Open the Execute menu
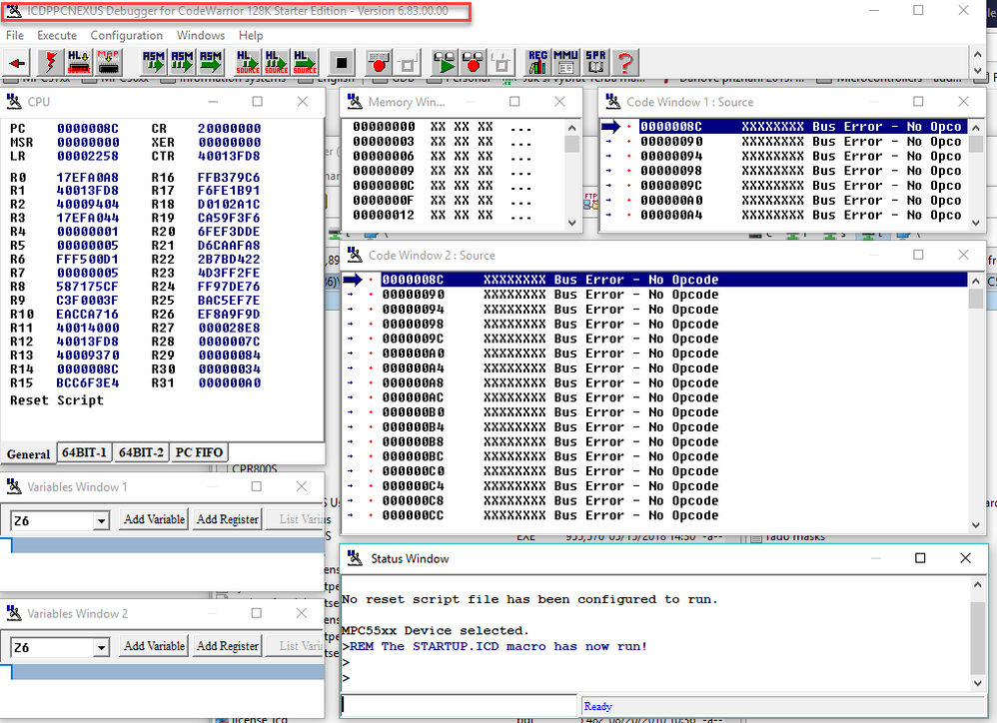 click(57, 36)
